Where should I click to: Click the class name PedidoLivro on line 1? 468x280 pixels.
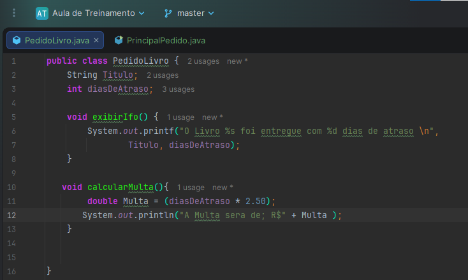point(140,61)
